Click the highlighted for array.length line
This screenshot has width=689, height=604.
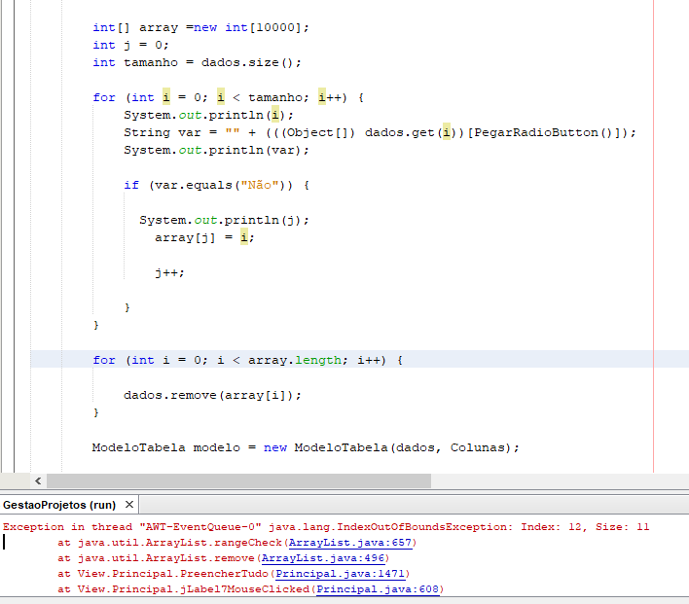247,360
